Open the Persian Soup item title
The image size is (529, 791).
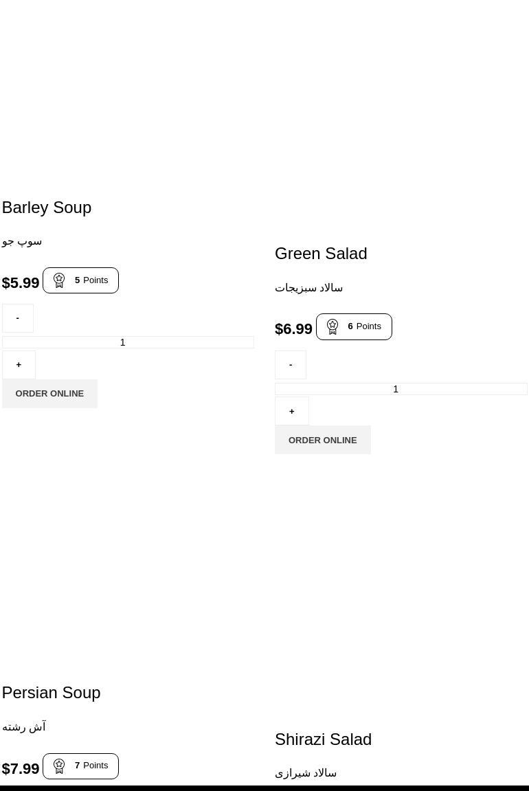click(x=51, y=693)
